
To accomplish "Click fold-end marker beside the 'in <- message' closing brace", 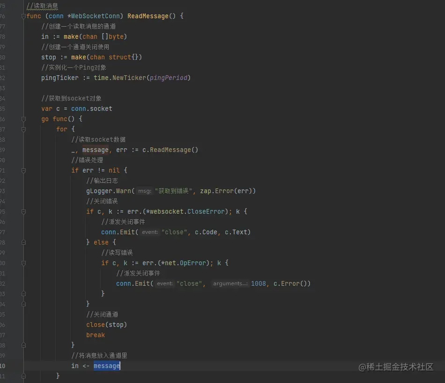I will [x=23, y=376].
